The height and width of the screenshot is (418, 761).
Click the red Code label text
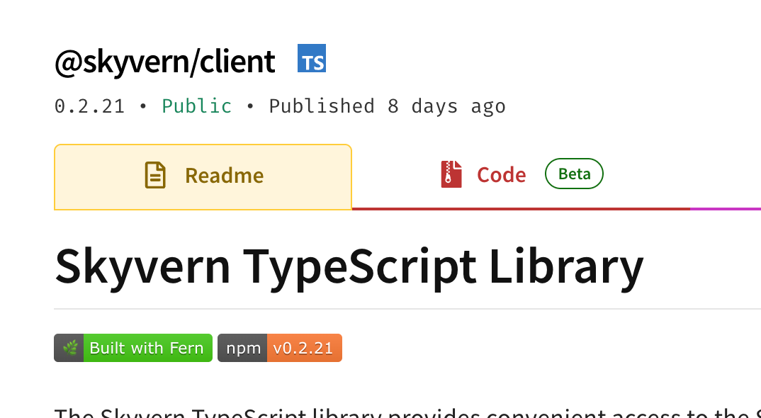[x=501, y=175]
